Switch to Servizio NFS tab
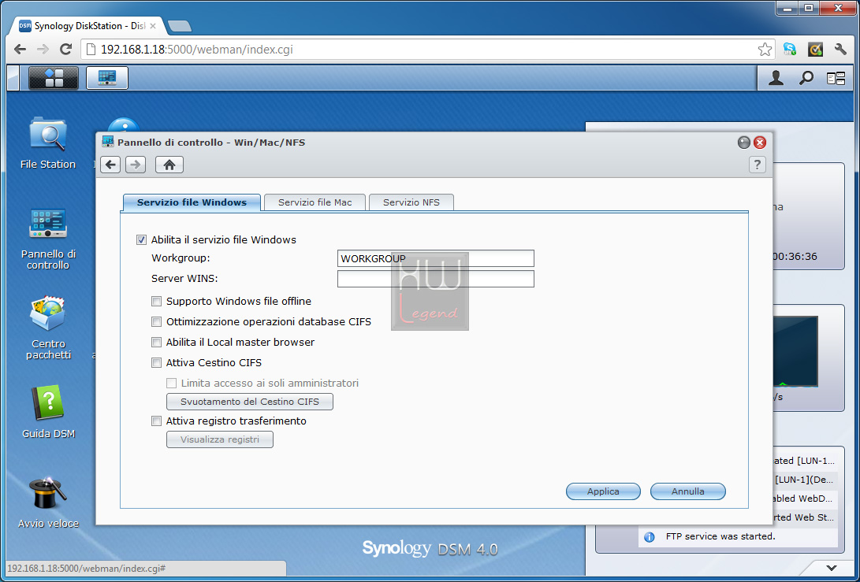 coord(411,202)
